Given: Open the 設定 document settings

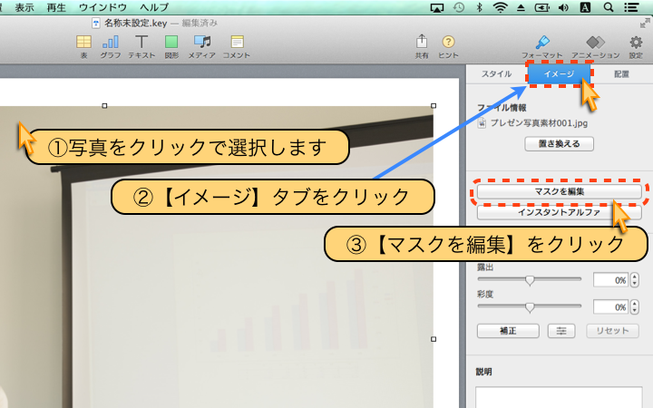Looking at the screenshot, I should (636, 46).
